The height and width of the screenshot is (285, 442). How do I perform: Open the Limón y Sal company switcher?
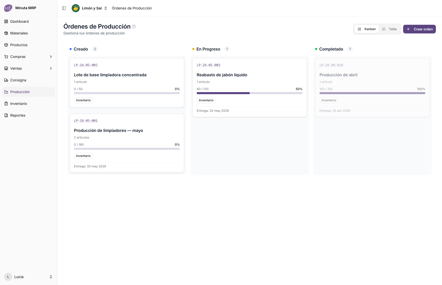point(90,8)
